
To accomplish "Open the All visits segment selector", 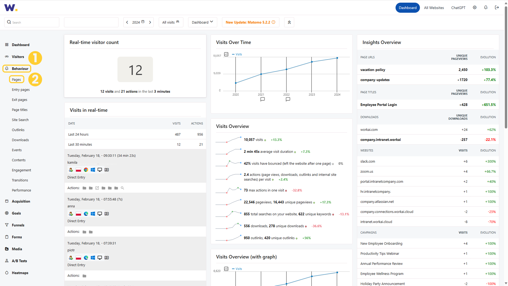I will (x=171, y=22).
